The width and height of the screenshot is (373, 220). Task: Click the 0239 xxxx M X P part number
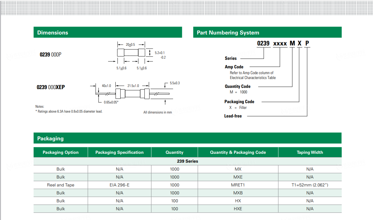click(x=283, y=43)
